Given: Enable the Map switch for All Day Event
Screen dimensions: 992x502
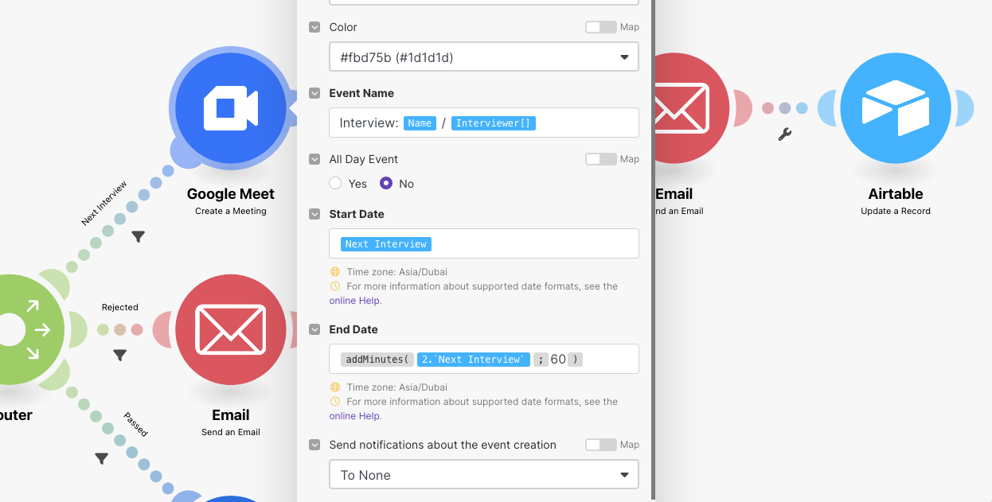Looking at the screenshot, I should 601,159.
